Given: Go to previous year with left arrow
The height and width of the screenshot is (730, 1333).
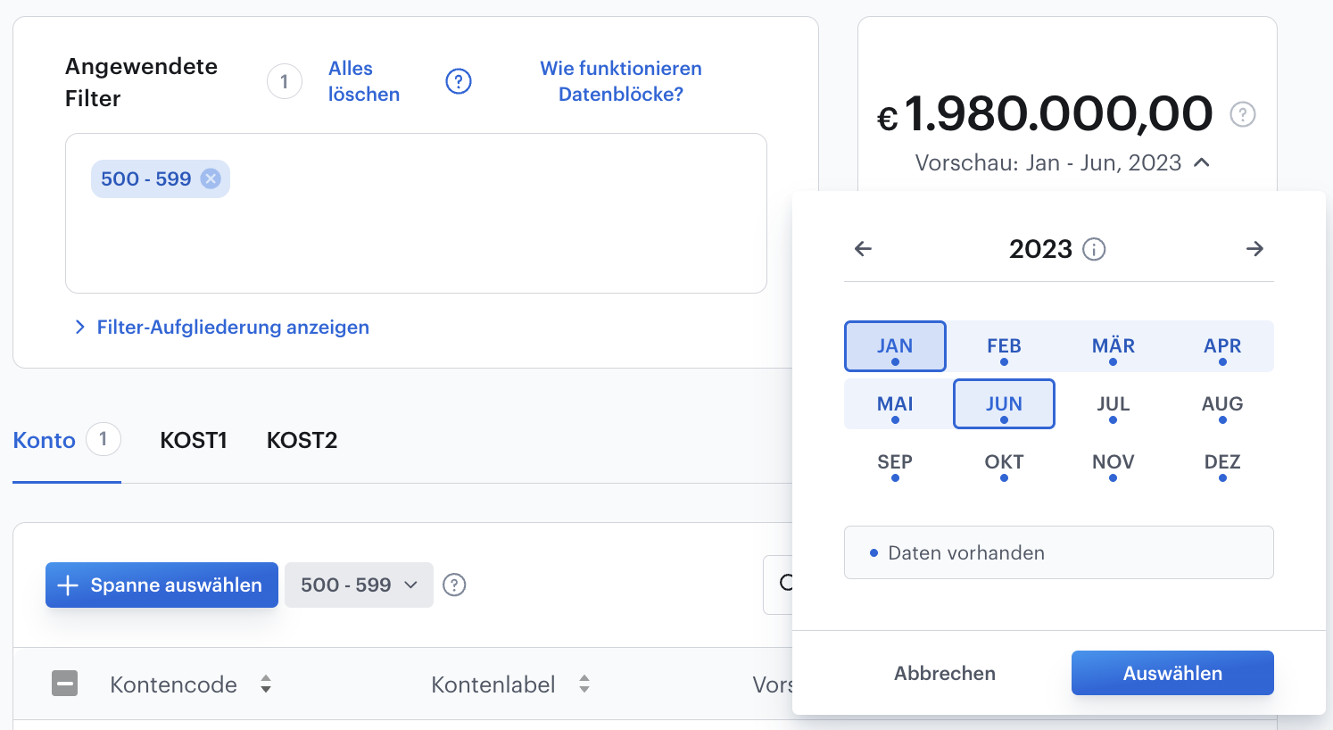Looking at the screenshot, I should [x=863, y=249].
